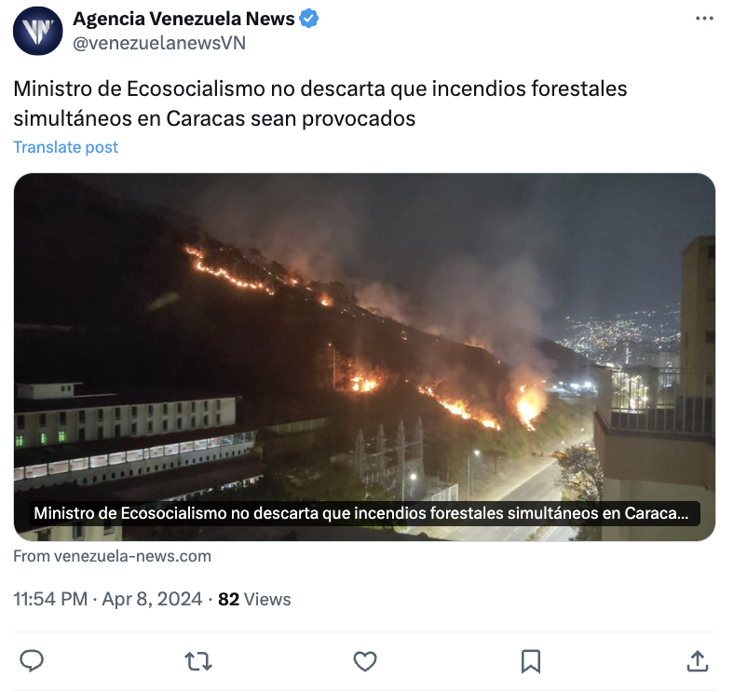Open the VN profile avatar
The height and width of the screenshot is (692, 734).
click(37, 31)
